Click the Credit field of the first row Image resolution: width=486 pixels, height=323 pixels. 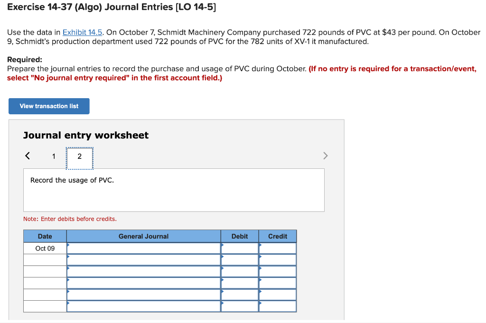[x=278, y=248]
